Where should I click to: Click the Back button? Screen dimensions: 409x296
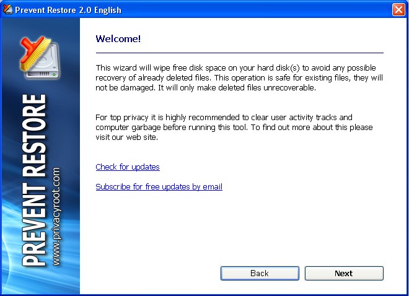260,273
